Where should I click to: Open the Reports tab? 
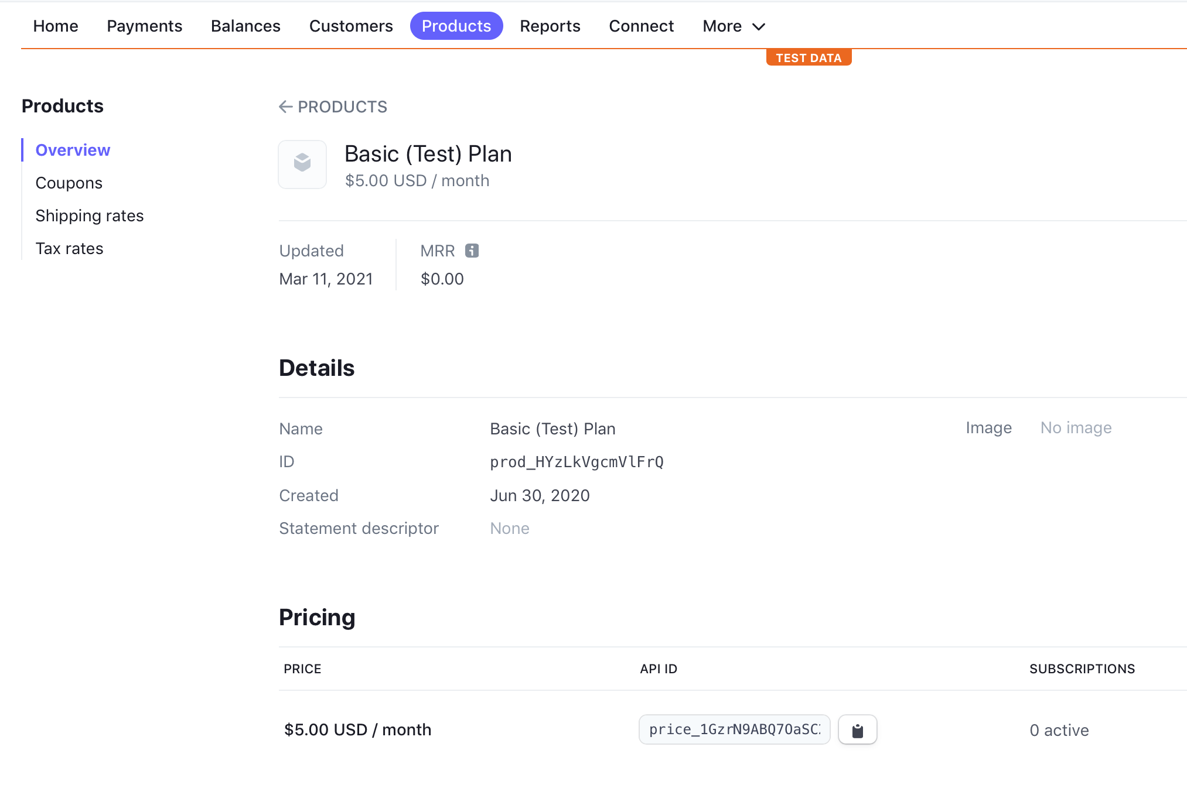click(550, 26)
